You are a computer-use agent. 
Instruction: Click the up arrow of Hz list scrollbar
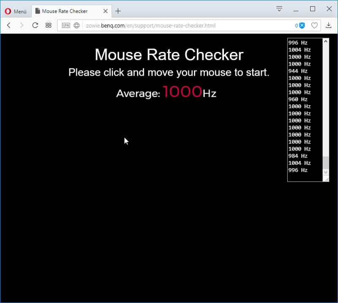pos(326,41)
